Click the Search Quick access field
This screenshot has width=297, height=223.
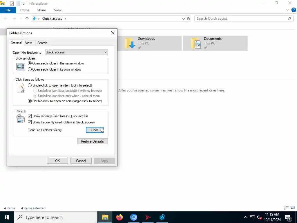point(244,19)
